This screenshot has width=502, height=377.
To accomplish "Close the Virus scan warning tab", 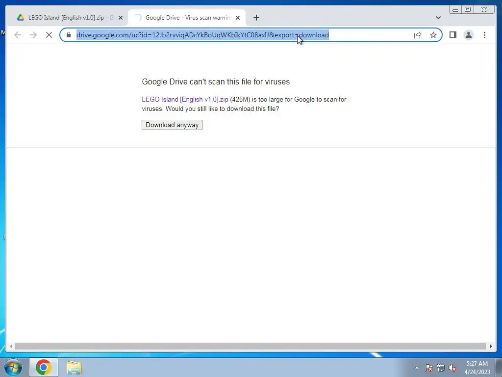I will (238, 18).
